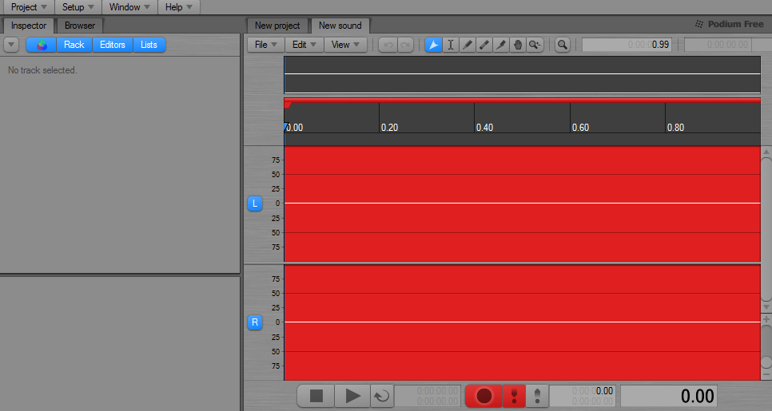Viewport: 772px width, 411px height.
Task: Toggle the Editors panel button
Action: (x=112, y=45)
